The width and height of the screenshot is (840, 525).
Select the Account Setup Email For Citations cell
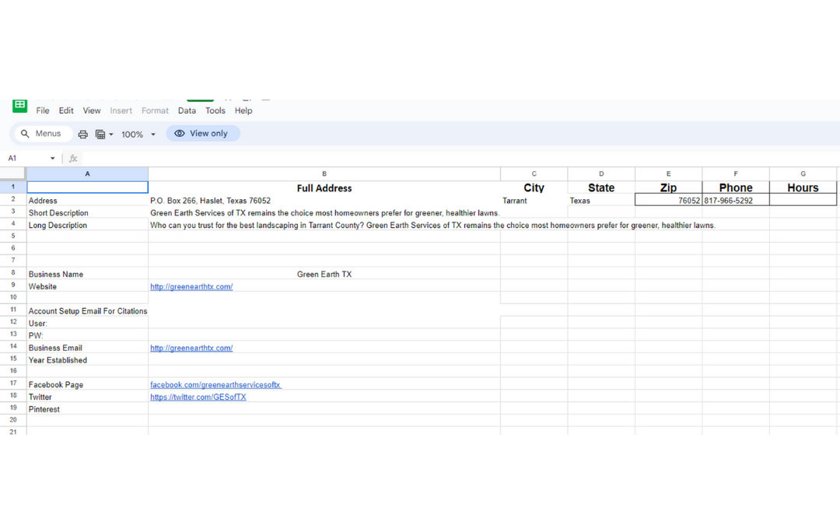(x=87, y=310)
